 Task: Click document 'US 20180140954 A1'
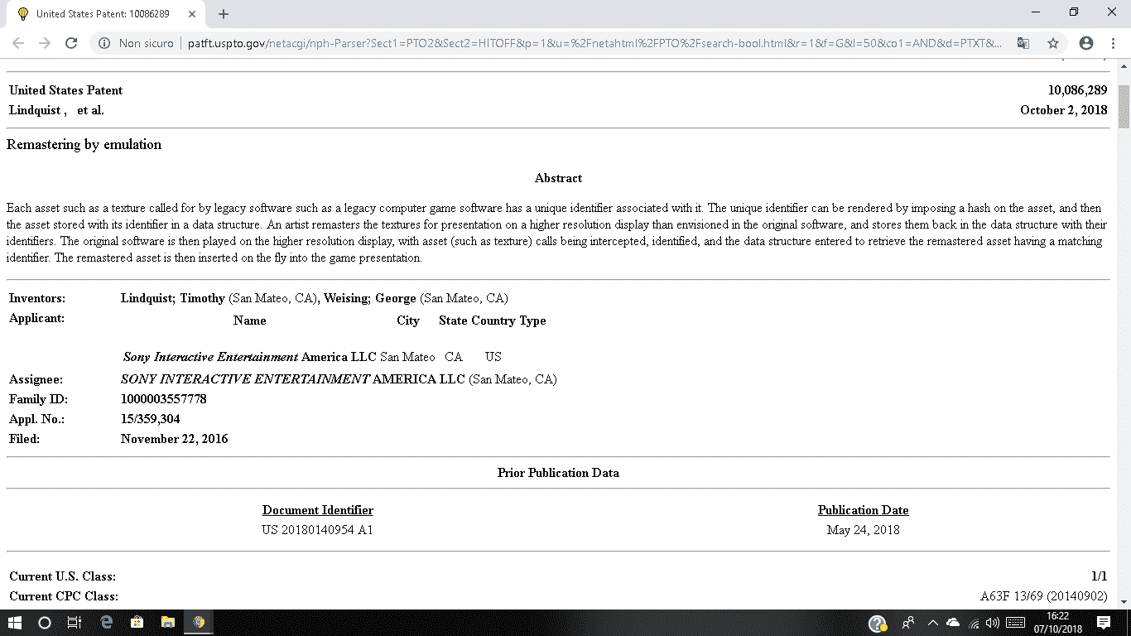(317, 530)
